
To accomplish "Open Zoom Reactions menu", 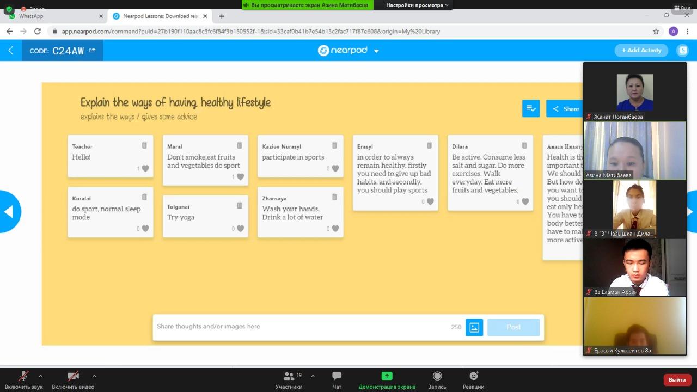I will coord(473,380).
